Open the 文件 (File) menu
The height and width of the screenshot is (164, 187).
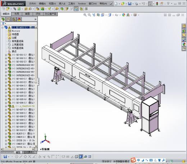32,4
